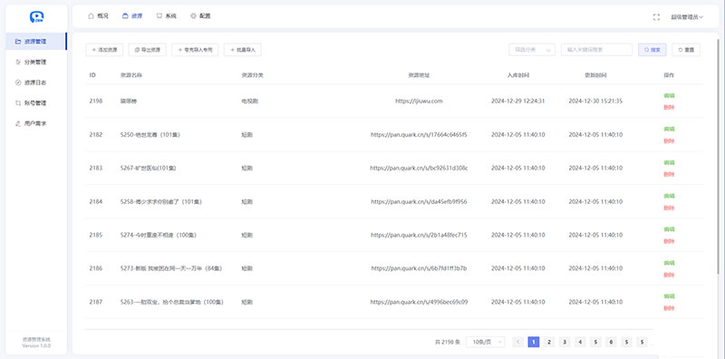Viewport: 725px width, 359px height.
Task: Click the name starting 5263- (100集)
Action: (172, 302)
